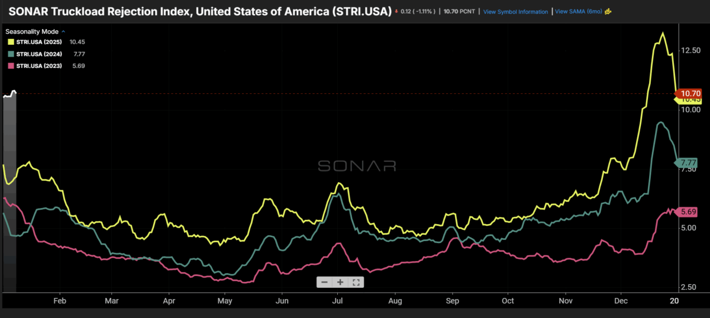Collapse the Seasonality Mode legend
The height and width of the screenshot is (318, 710).
point(63,31)
